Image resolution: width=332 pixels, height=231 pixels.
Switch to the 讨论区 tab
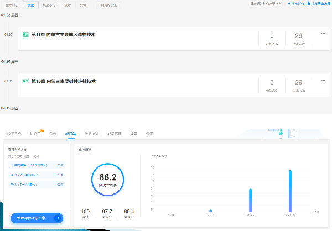tap(35, 134)
